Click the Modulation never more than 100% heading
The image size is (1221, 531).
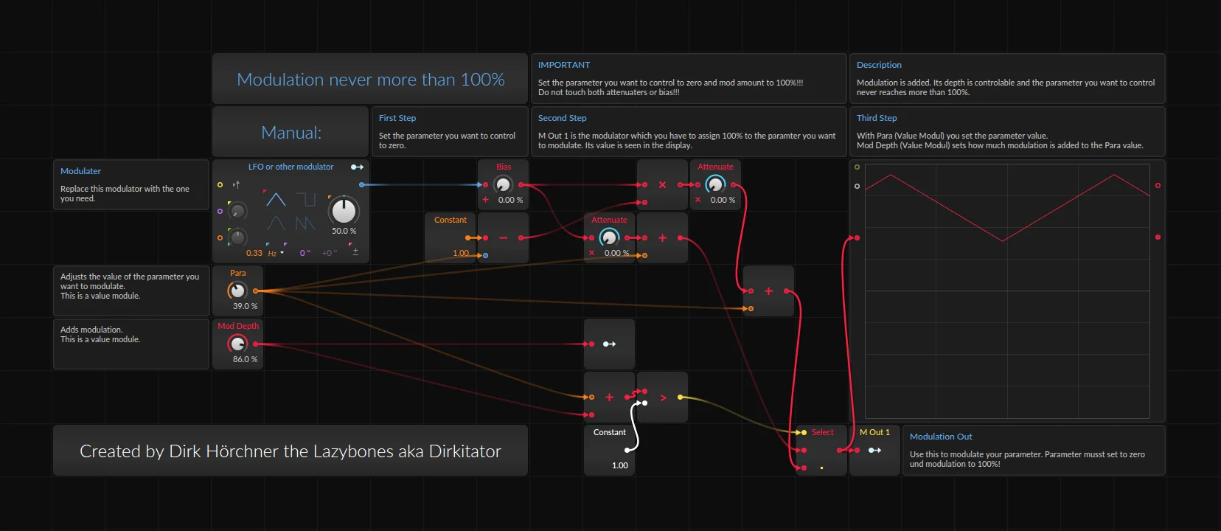[371, 79]
